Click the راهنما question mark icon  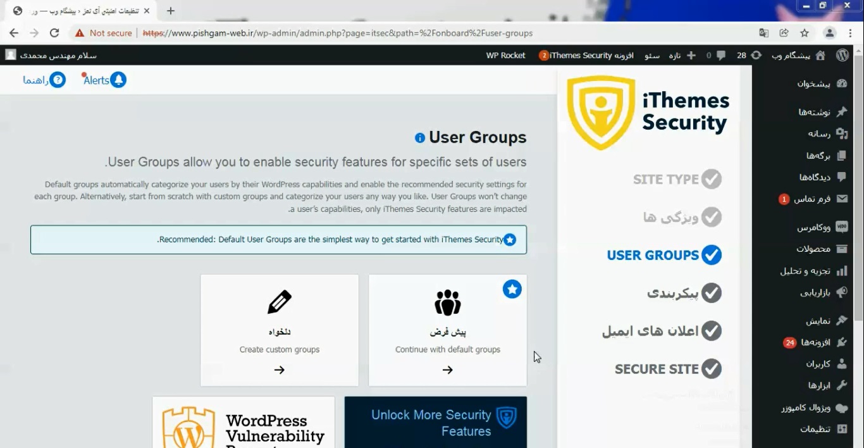tap(58, 80)
